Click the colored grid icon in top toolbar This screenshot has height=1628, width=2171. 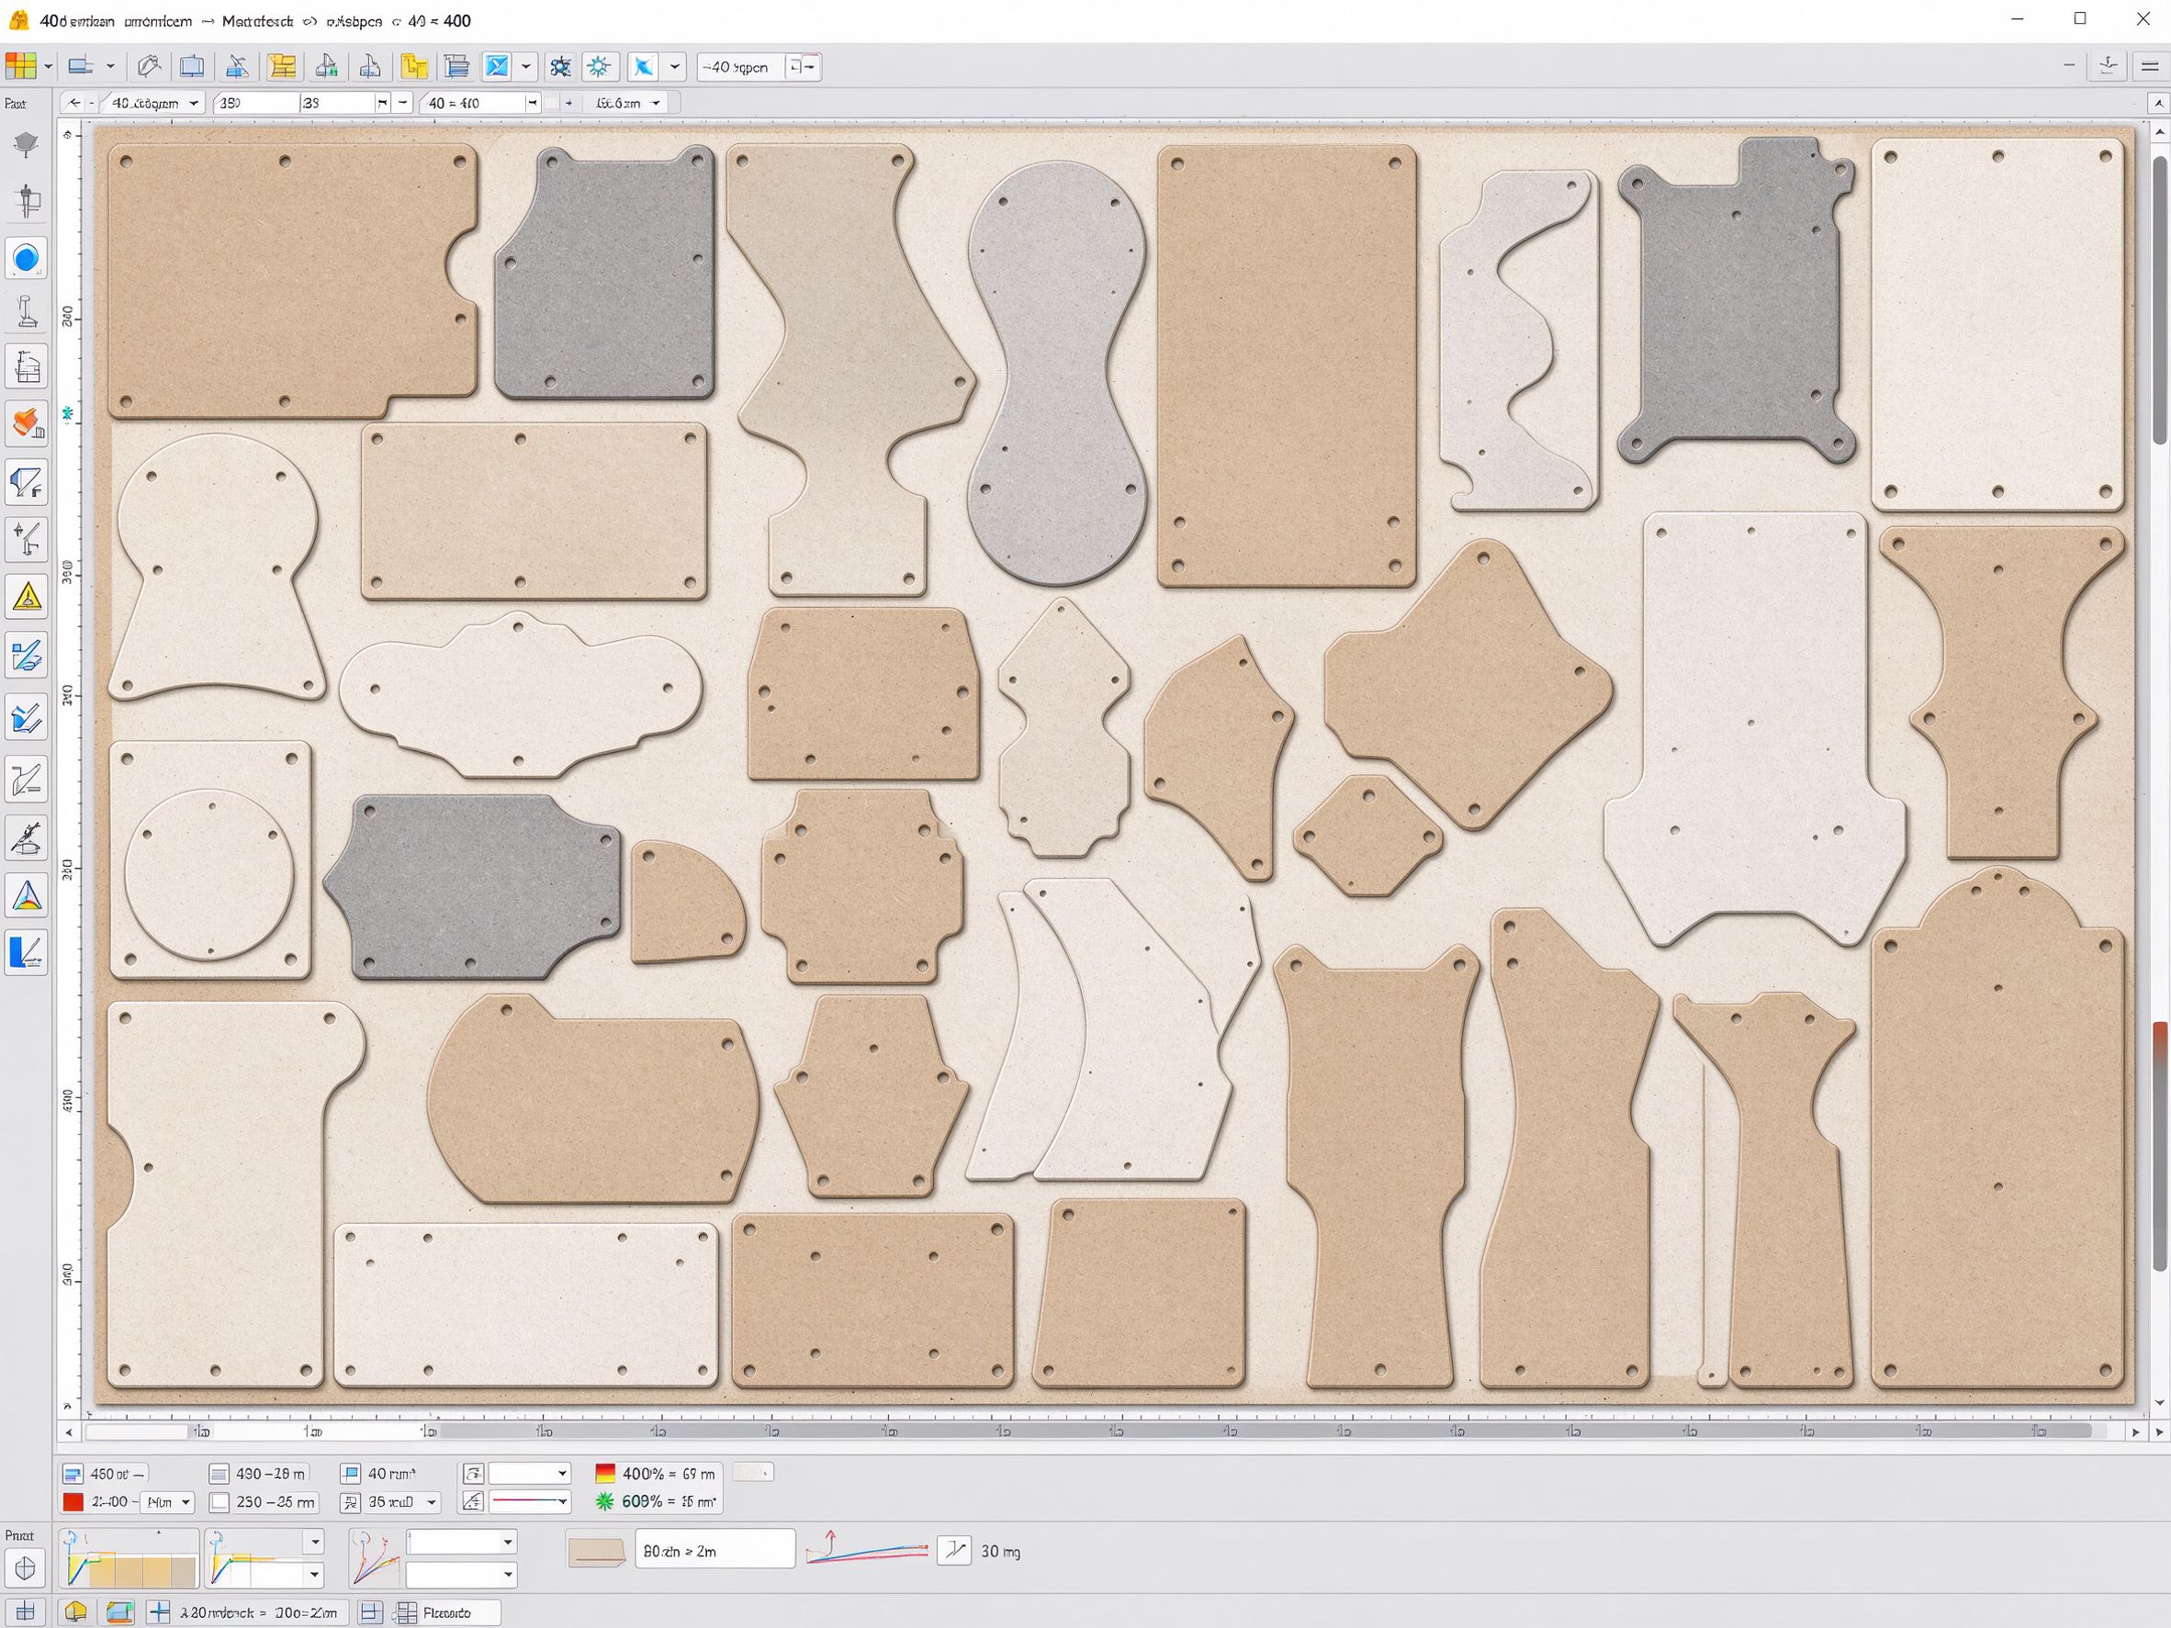tap(20, 67)
